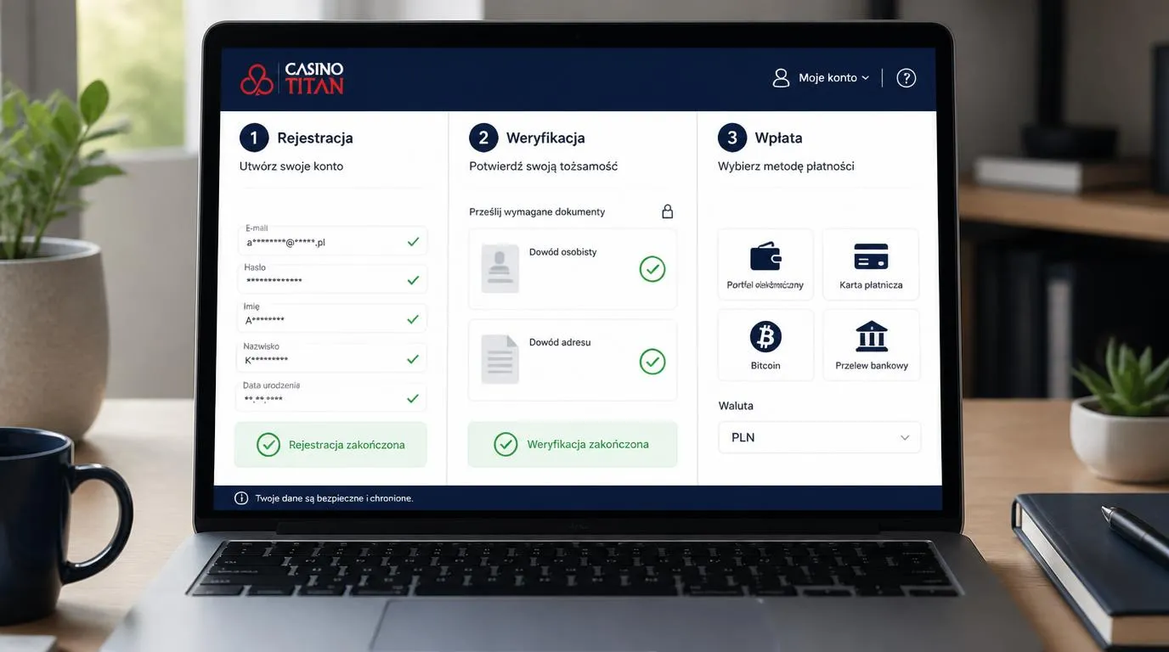This screenshot has width=1169, height=652.
Task: Expand the Waluta dropdown showing PLN
Action: (819, 437)
